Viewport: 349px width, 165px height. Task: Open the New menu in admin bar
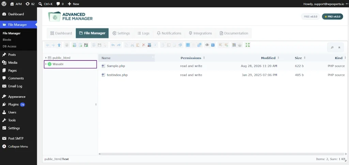point(73,4)
